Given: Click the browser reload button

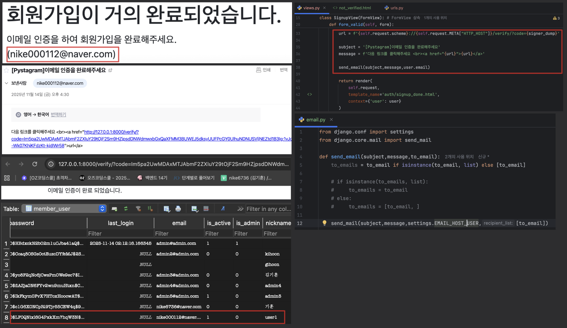Looking at the screenshot, I should coord(35,164).
